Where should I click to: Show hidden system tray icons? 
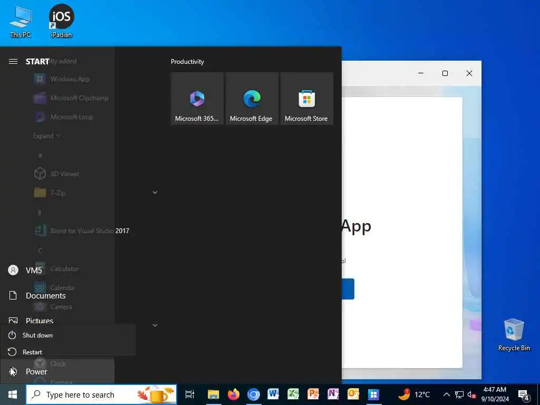(446, 394)
